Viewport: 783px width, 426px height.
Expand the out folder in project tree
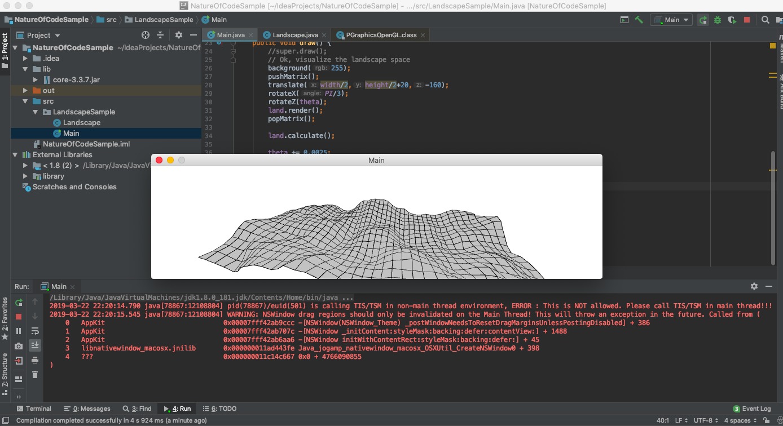25,91
